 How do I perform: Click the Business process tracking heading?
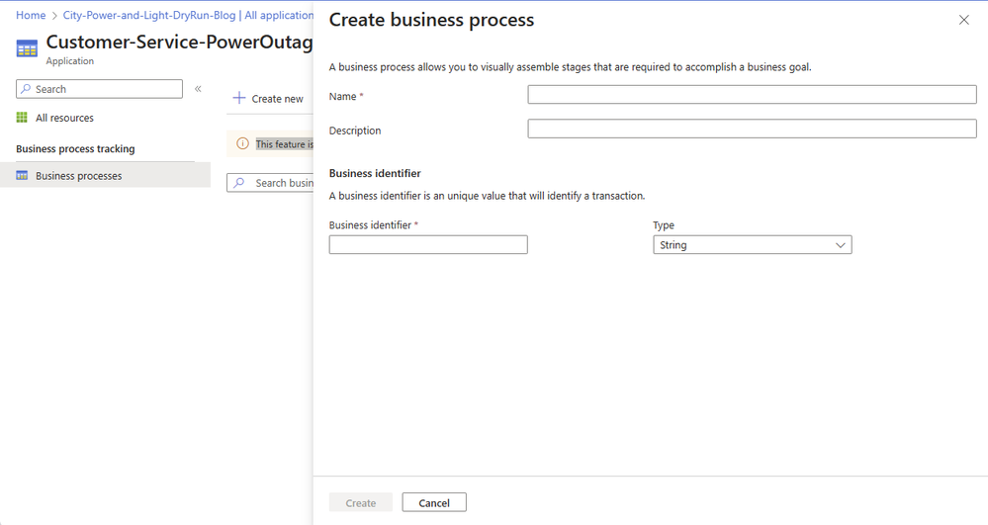(75, 148)
